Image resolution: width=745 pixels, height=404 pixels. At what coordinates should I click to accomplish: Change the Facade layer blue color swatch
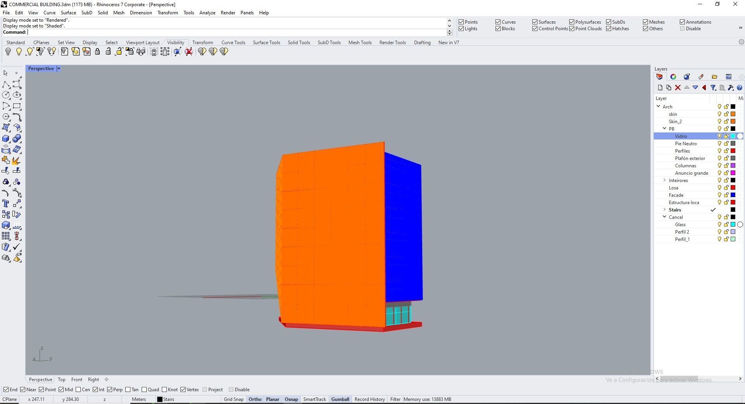click(x=733, y=195)
